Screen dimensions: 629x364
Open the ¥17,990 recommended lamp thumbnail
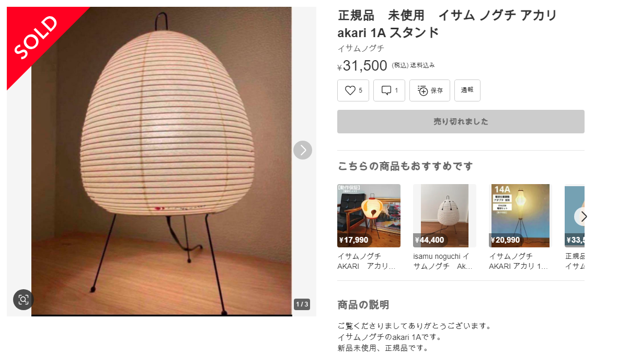click(x=369, y=215)
